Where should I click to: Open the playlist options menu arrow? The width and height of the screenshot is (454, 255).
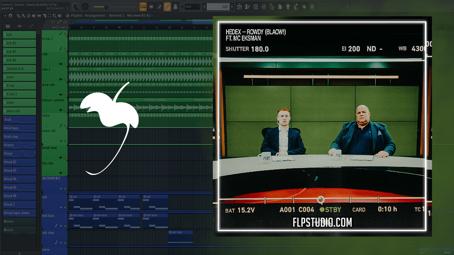5,16
